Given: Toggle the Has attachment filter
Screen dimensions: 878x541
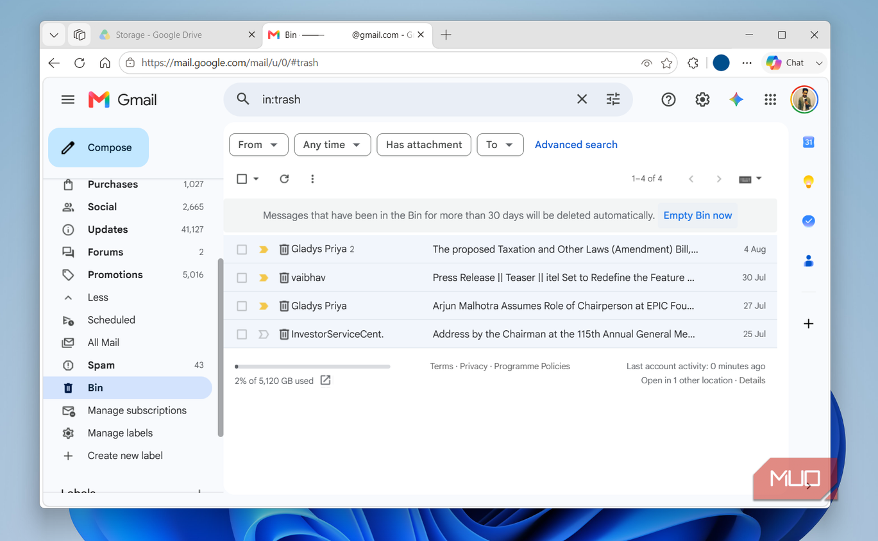Looking at the screenshot, I should click(x=424, y=145).
